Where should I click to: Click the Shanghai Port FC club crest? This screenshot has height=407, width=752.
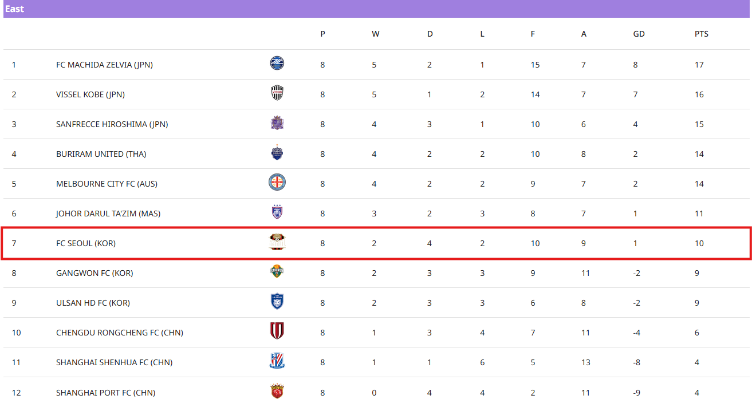pyautogui.click(x=277, y=392)
